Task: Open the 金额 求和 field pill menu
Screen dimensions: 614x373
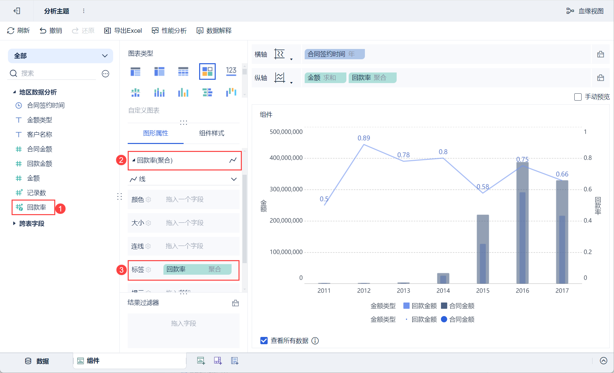Action: pos(326,78)
